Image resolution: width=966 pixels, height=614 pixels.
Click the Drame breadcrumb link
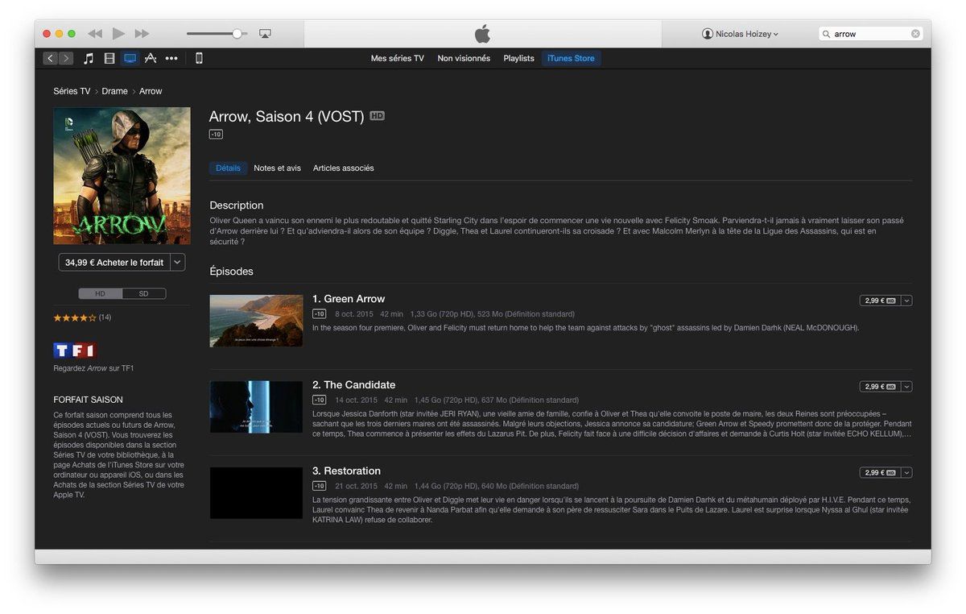click(114, 91)
